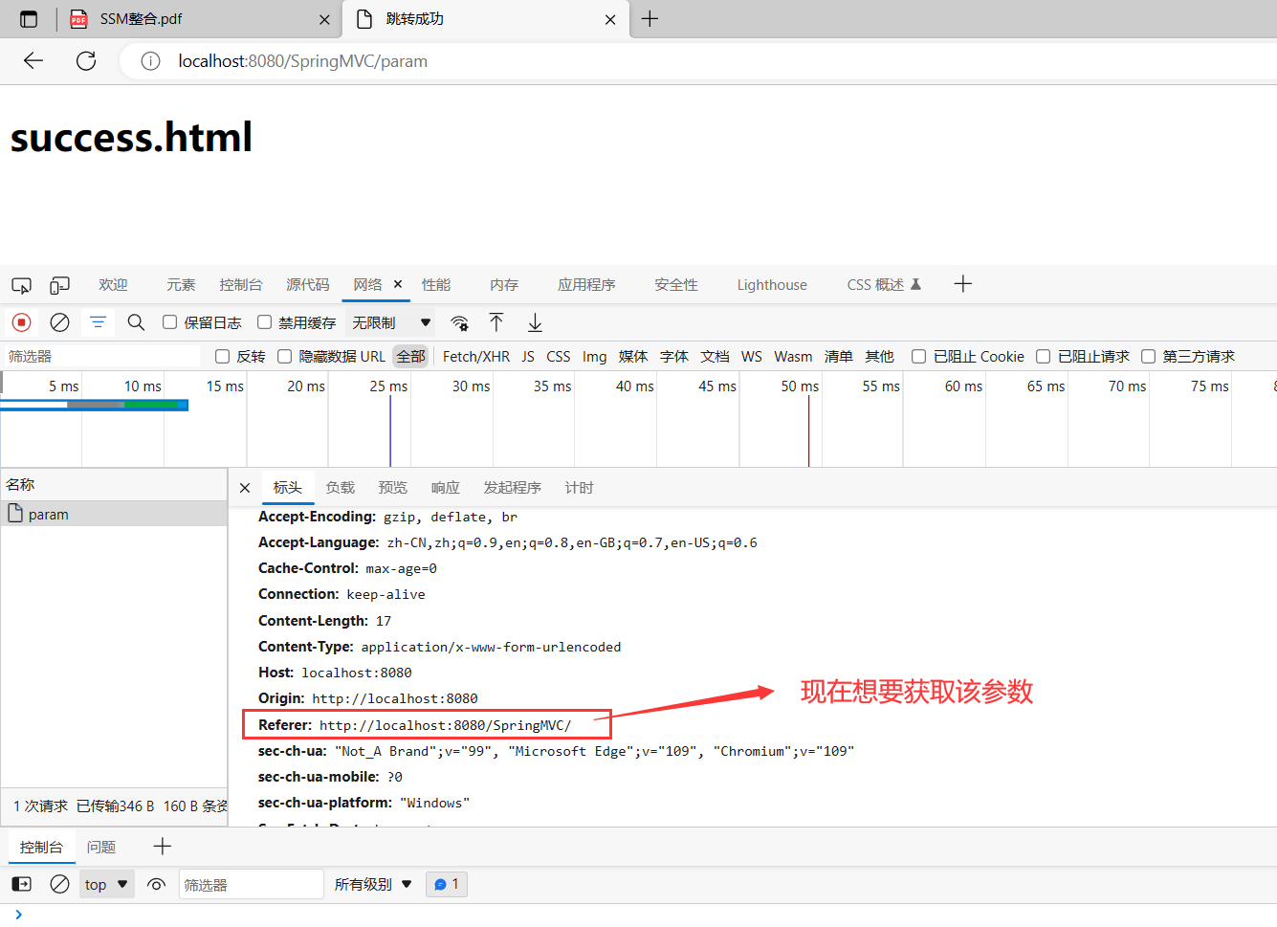The height and width of the screenshot is (927, 1277).
Task: Check 已阻止请求 option
Action: pos(1043,356)
